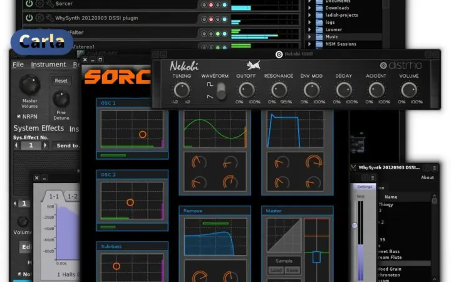
Task: Click the Send to button
Action: (67, 145)
